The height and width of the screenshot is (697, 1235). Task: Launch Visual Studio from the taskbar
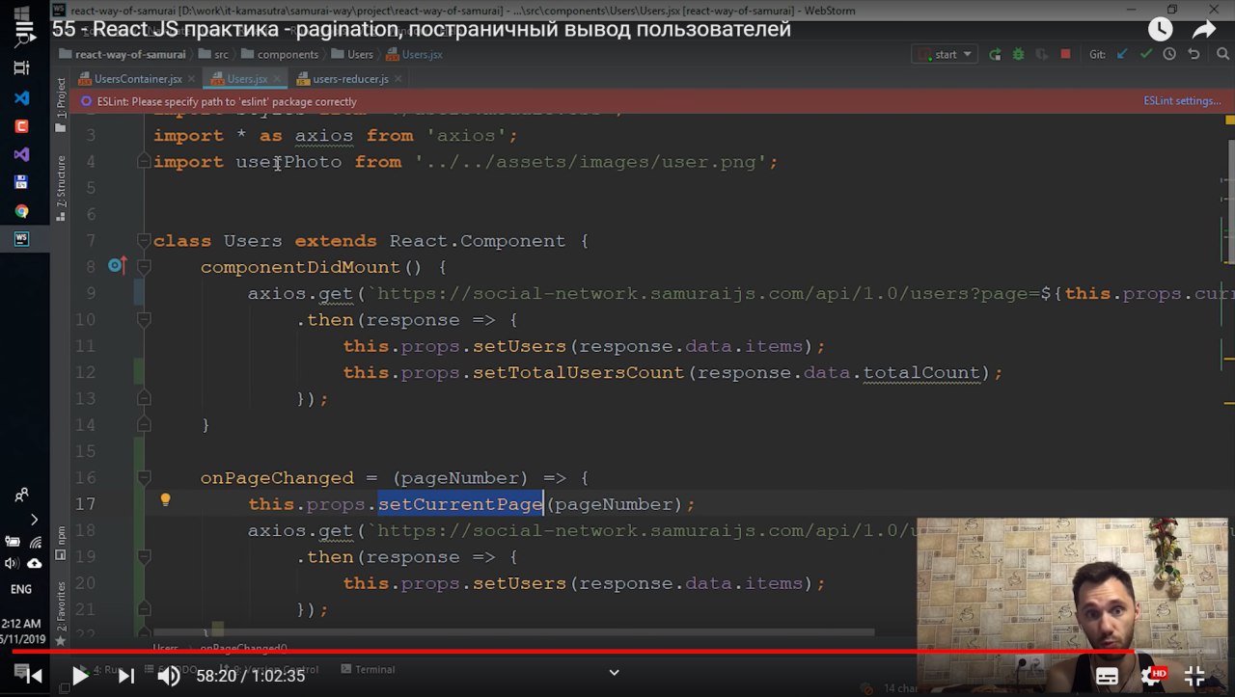(21, 154)
